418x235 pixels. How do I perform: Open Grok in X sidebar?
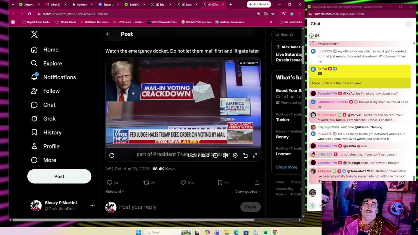pyautogui.click(x=43, y=119)
